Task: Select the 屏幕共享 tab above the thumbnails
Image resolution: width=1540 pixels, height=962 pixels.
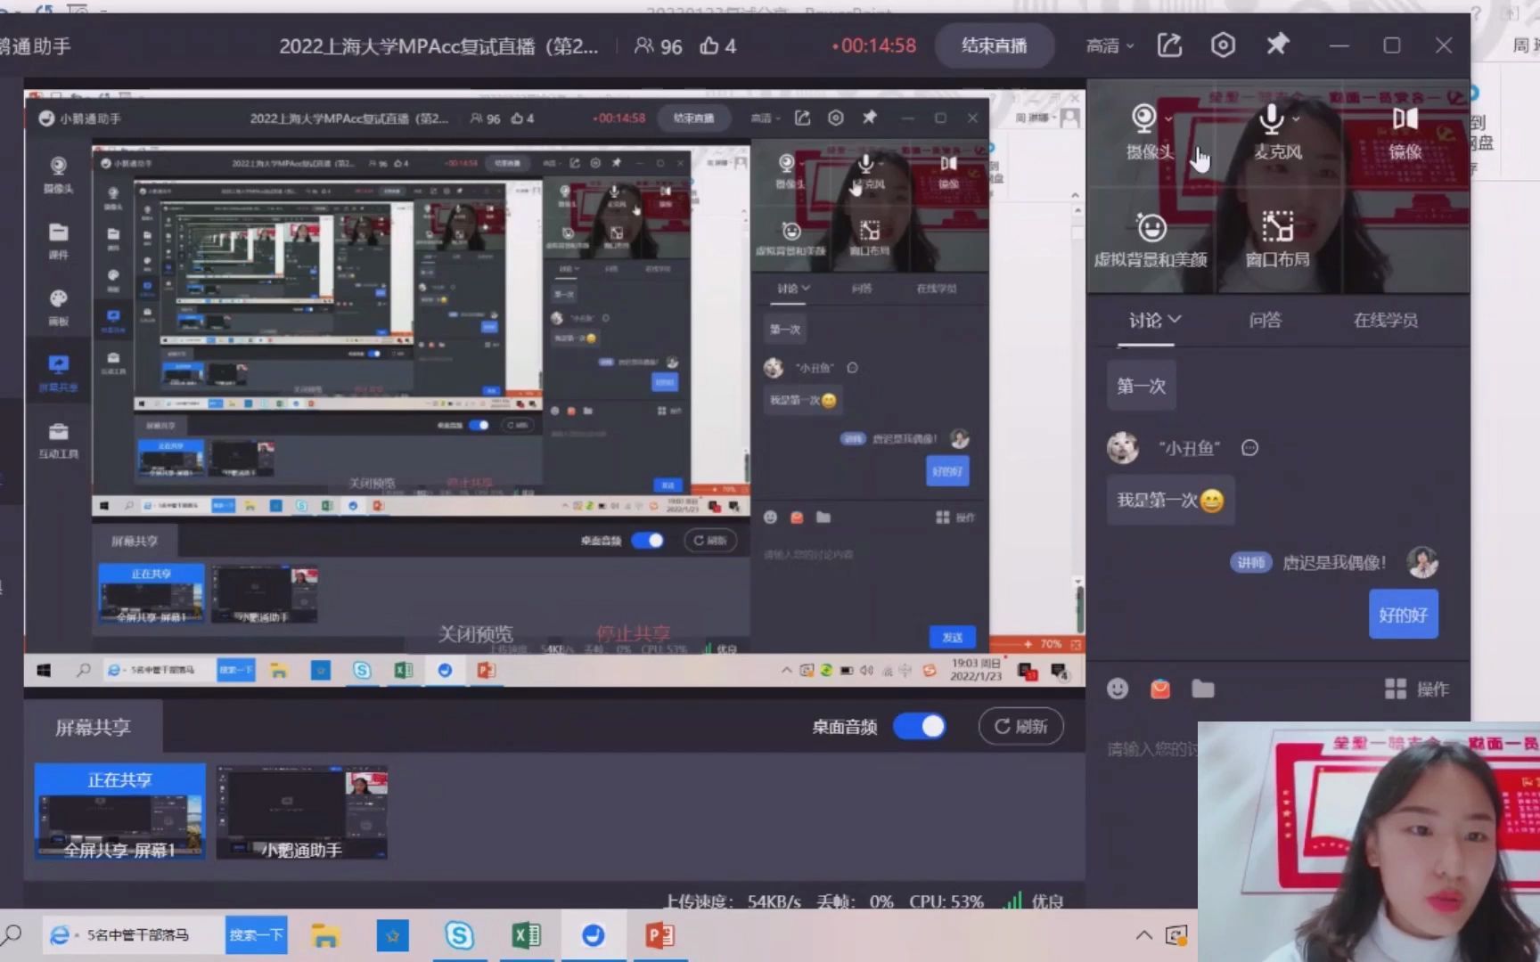Action: click(93, 727)
